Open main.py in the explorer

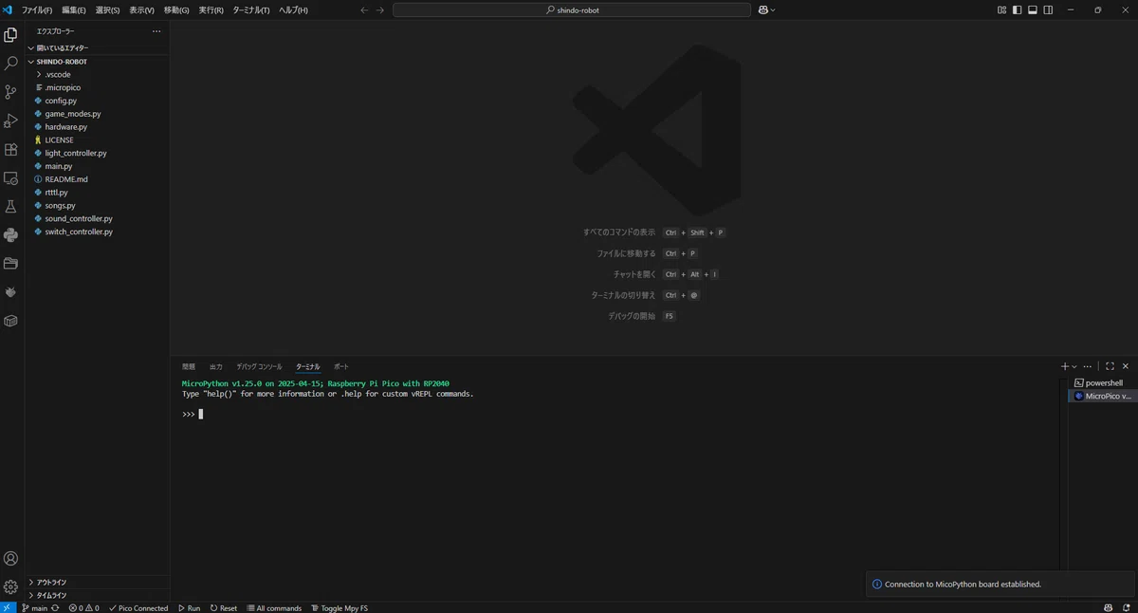point(59,166)
